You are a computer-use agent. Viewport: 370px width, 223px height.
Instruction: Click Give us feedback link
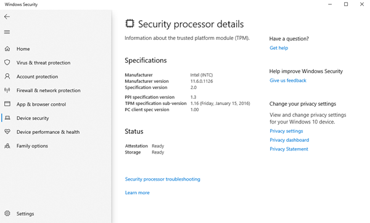288,80
